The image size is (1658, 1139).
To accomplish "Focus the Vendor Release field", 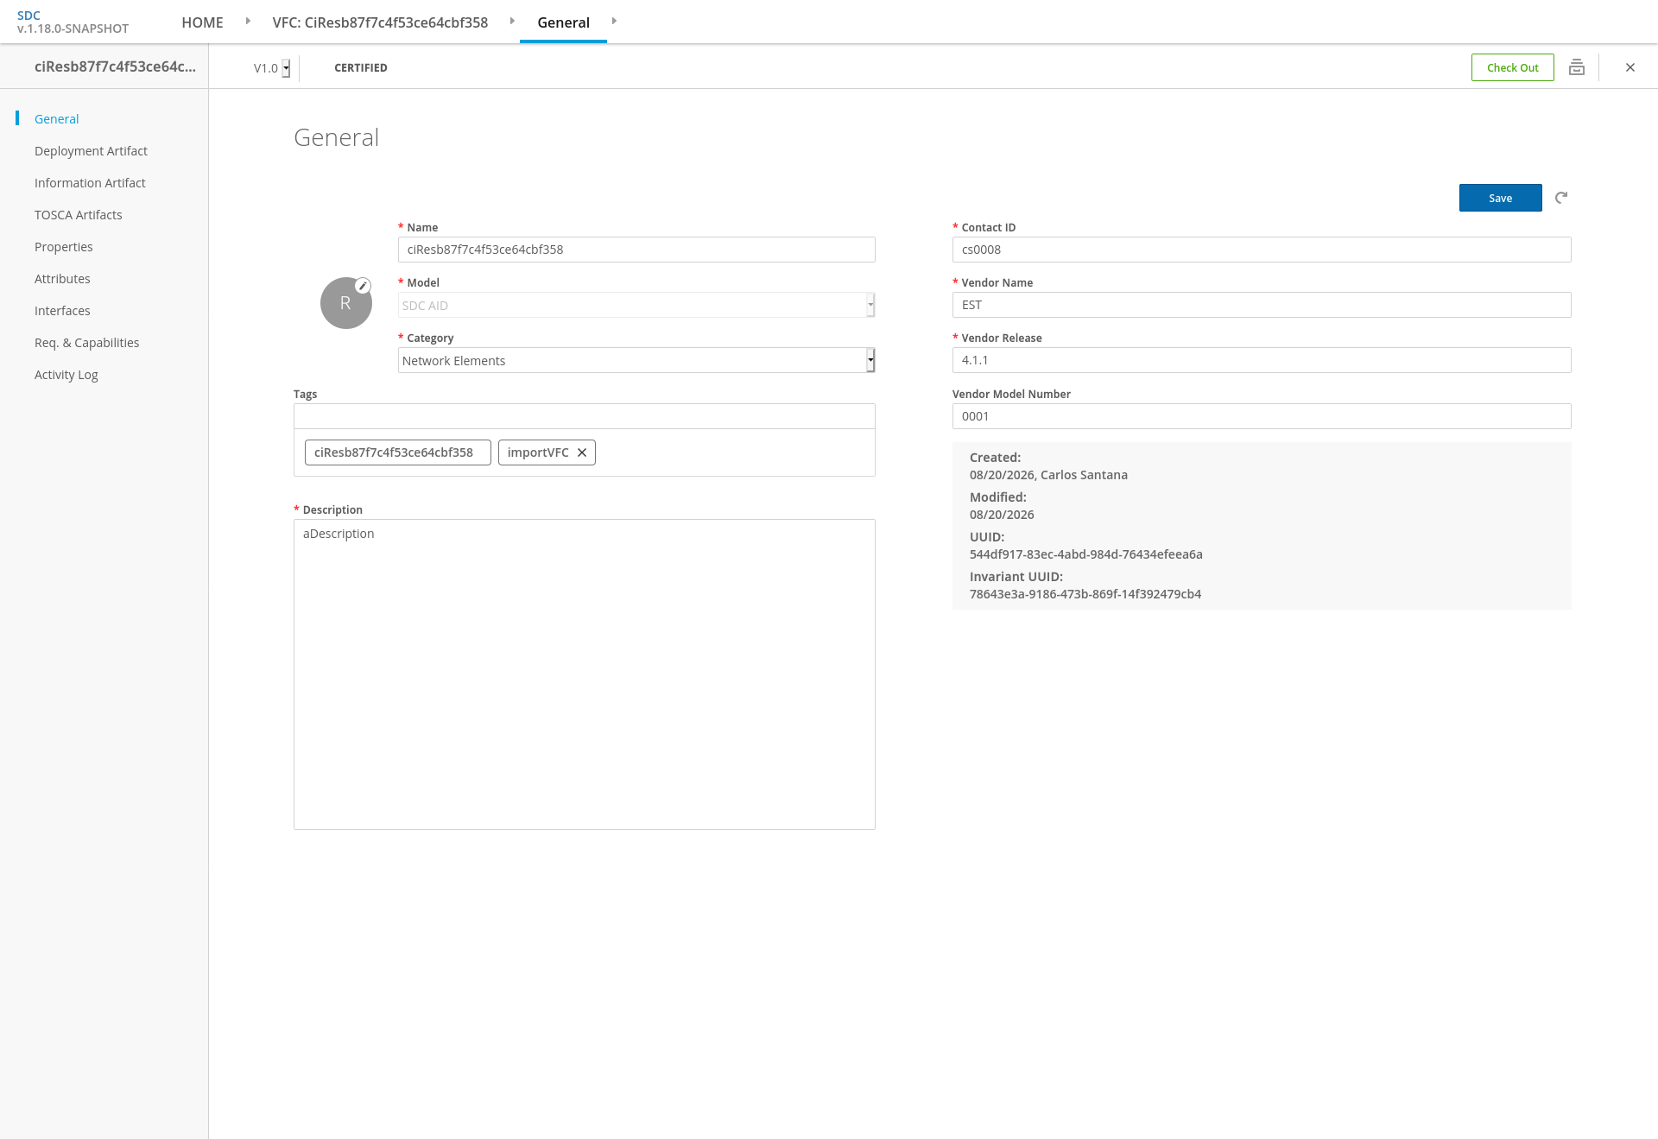I will (1262, 360).
